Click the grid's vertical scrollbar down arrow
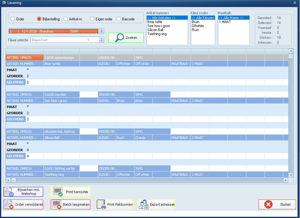 point(291,175)
